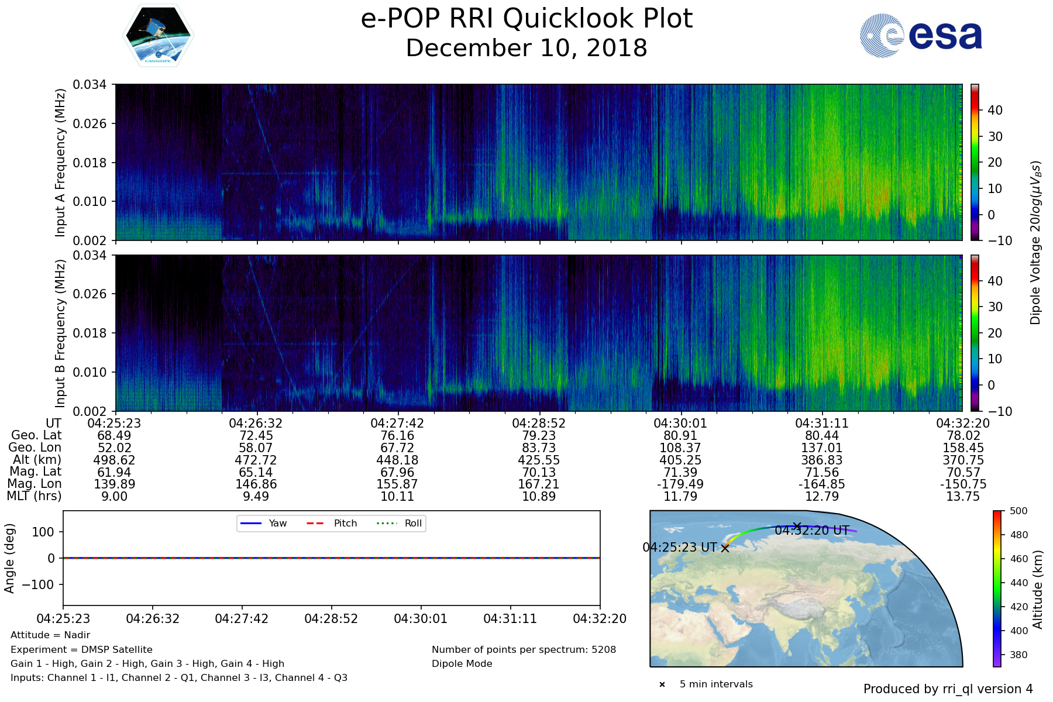Click the December 10, 2018 date heading
Viewport: 1053px width, 702px height.
[526, 48]
